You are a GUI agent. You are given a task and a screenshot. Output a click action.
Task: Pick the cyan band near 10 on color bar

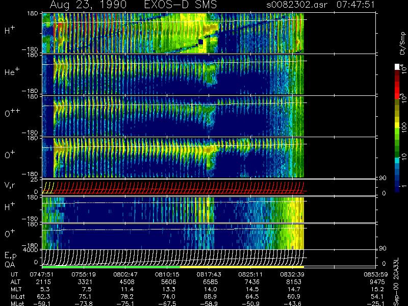click(x=397, y=160)
